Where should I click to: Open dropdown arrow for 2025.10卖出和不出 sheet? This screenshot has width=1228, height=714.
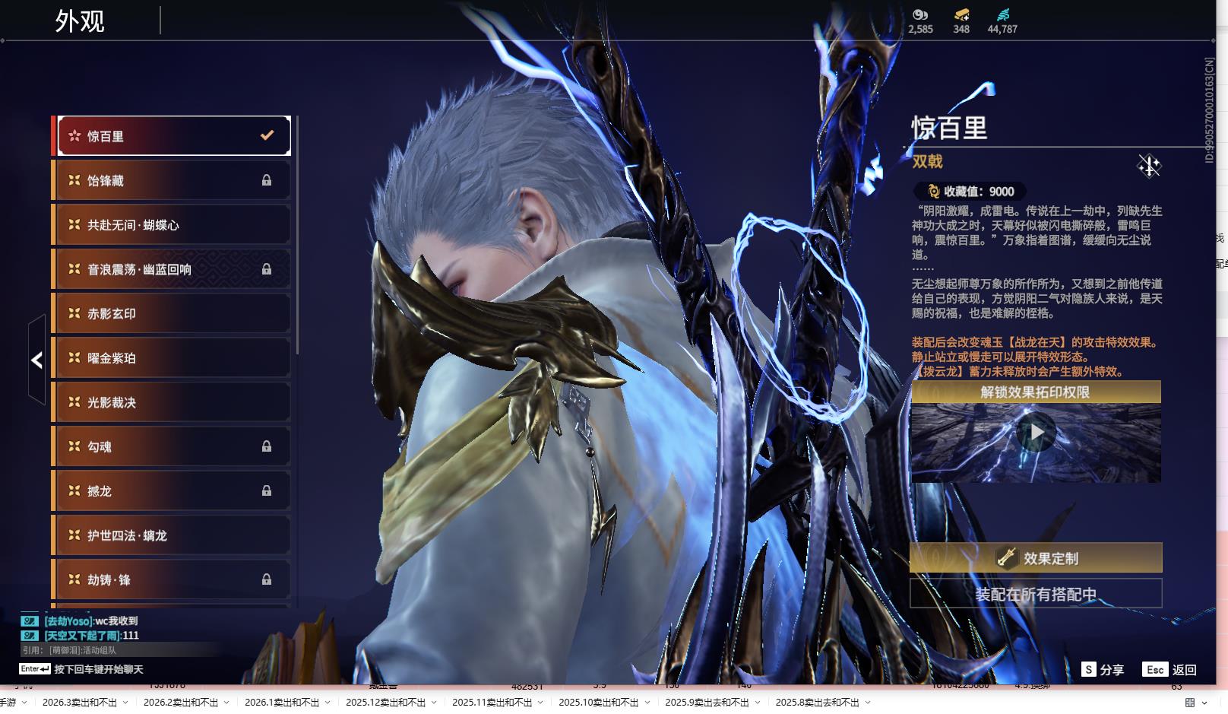(647, 703)
